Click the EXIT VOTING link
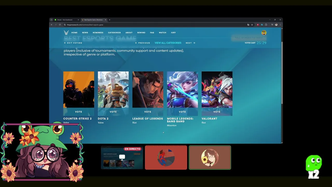Image resolution: width=332 pixels, height=187 pixels. point(73,43)
